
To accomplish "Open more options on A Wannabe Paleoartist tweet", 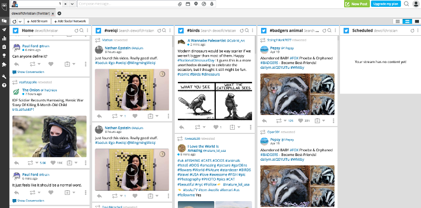I will (250, 127).
